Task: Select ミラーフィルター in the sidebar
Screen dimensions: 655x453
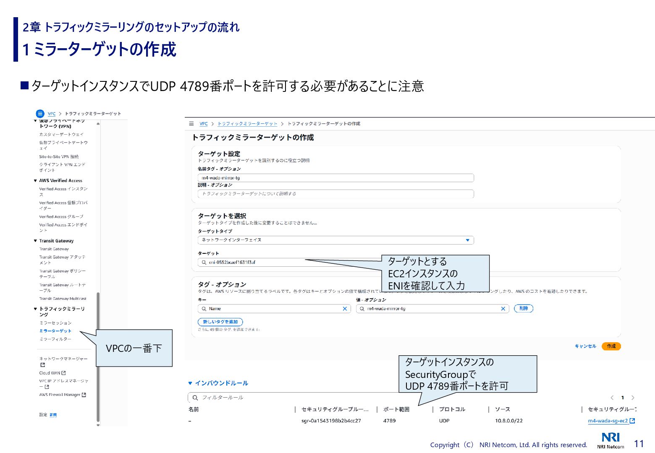Action: pos(55,339)
